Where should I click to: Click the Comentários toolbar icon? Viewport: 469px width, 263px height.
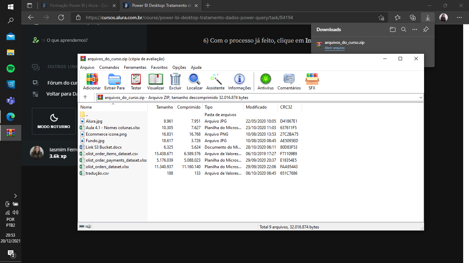pos(289,82)
